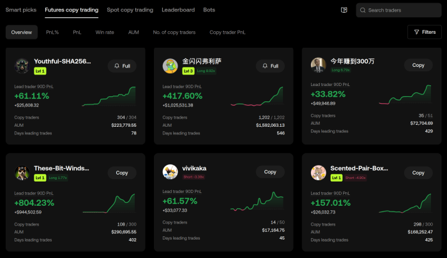Click bell icon on 金闪闪弗利萨 card

coord(265,66)
